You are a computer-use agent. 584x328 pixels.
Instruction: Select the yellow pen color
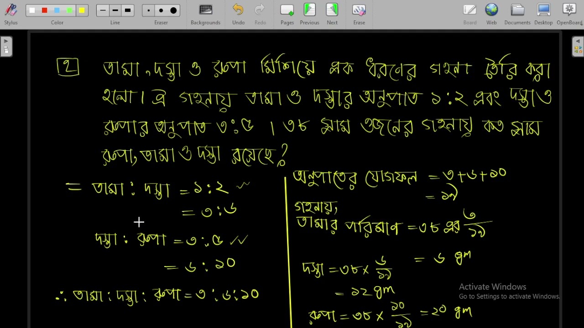82,10
